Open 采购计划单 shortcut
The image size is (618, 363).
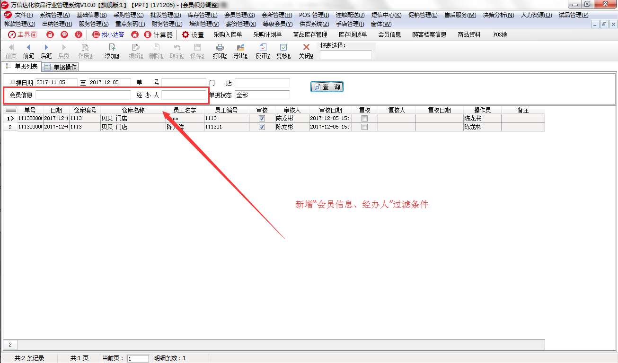267,35
